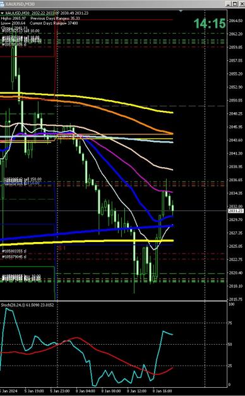Click the 5 Jan 19:00 time label
This screenshot has height=396, width=245.
tap(34, 391)
